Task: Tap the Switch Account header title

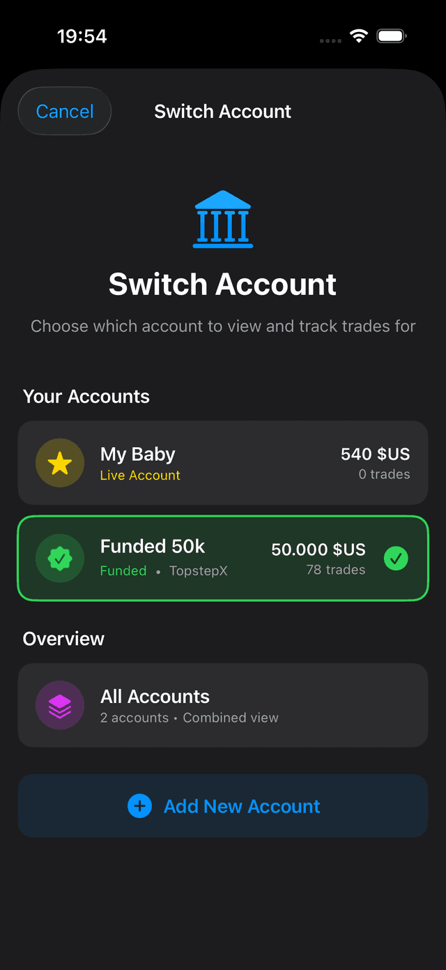Action: pos(222,111)
